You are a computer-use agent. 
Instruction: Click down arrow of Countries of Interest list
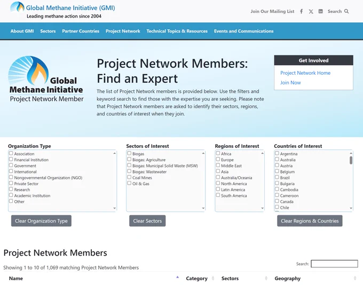(x=351, y=208)
